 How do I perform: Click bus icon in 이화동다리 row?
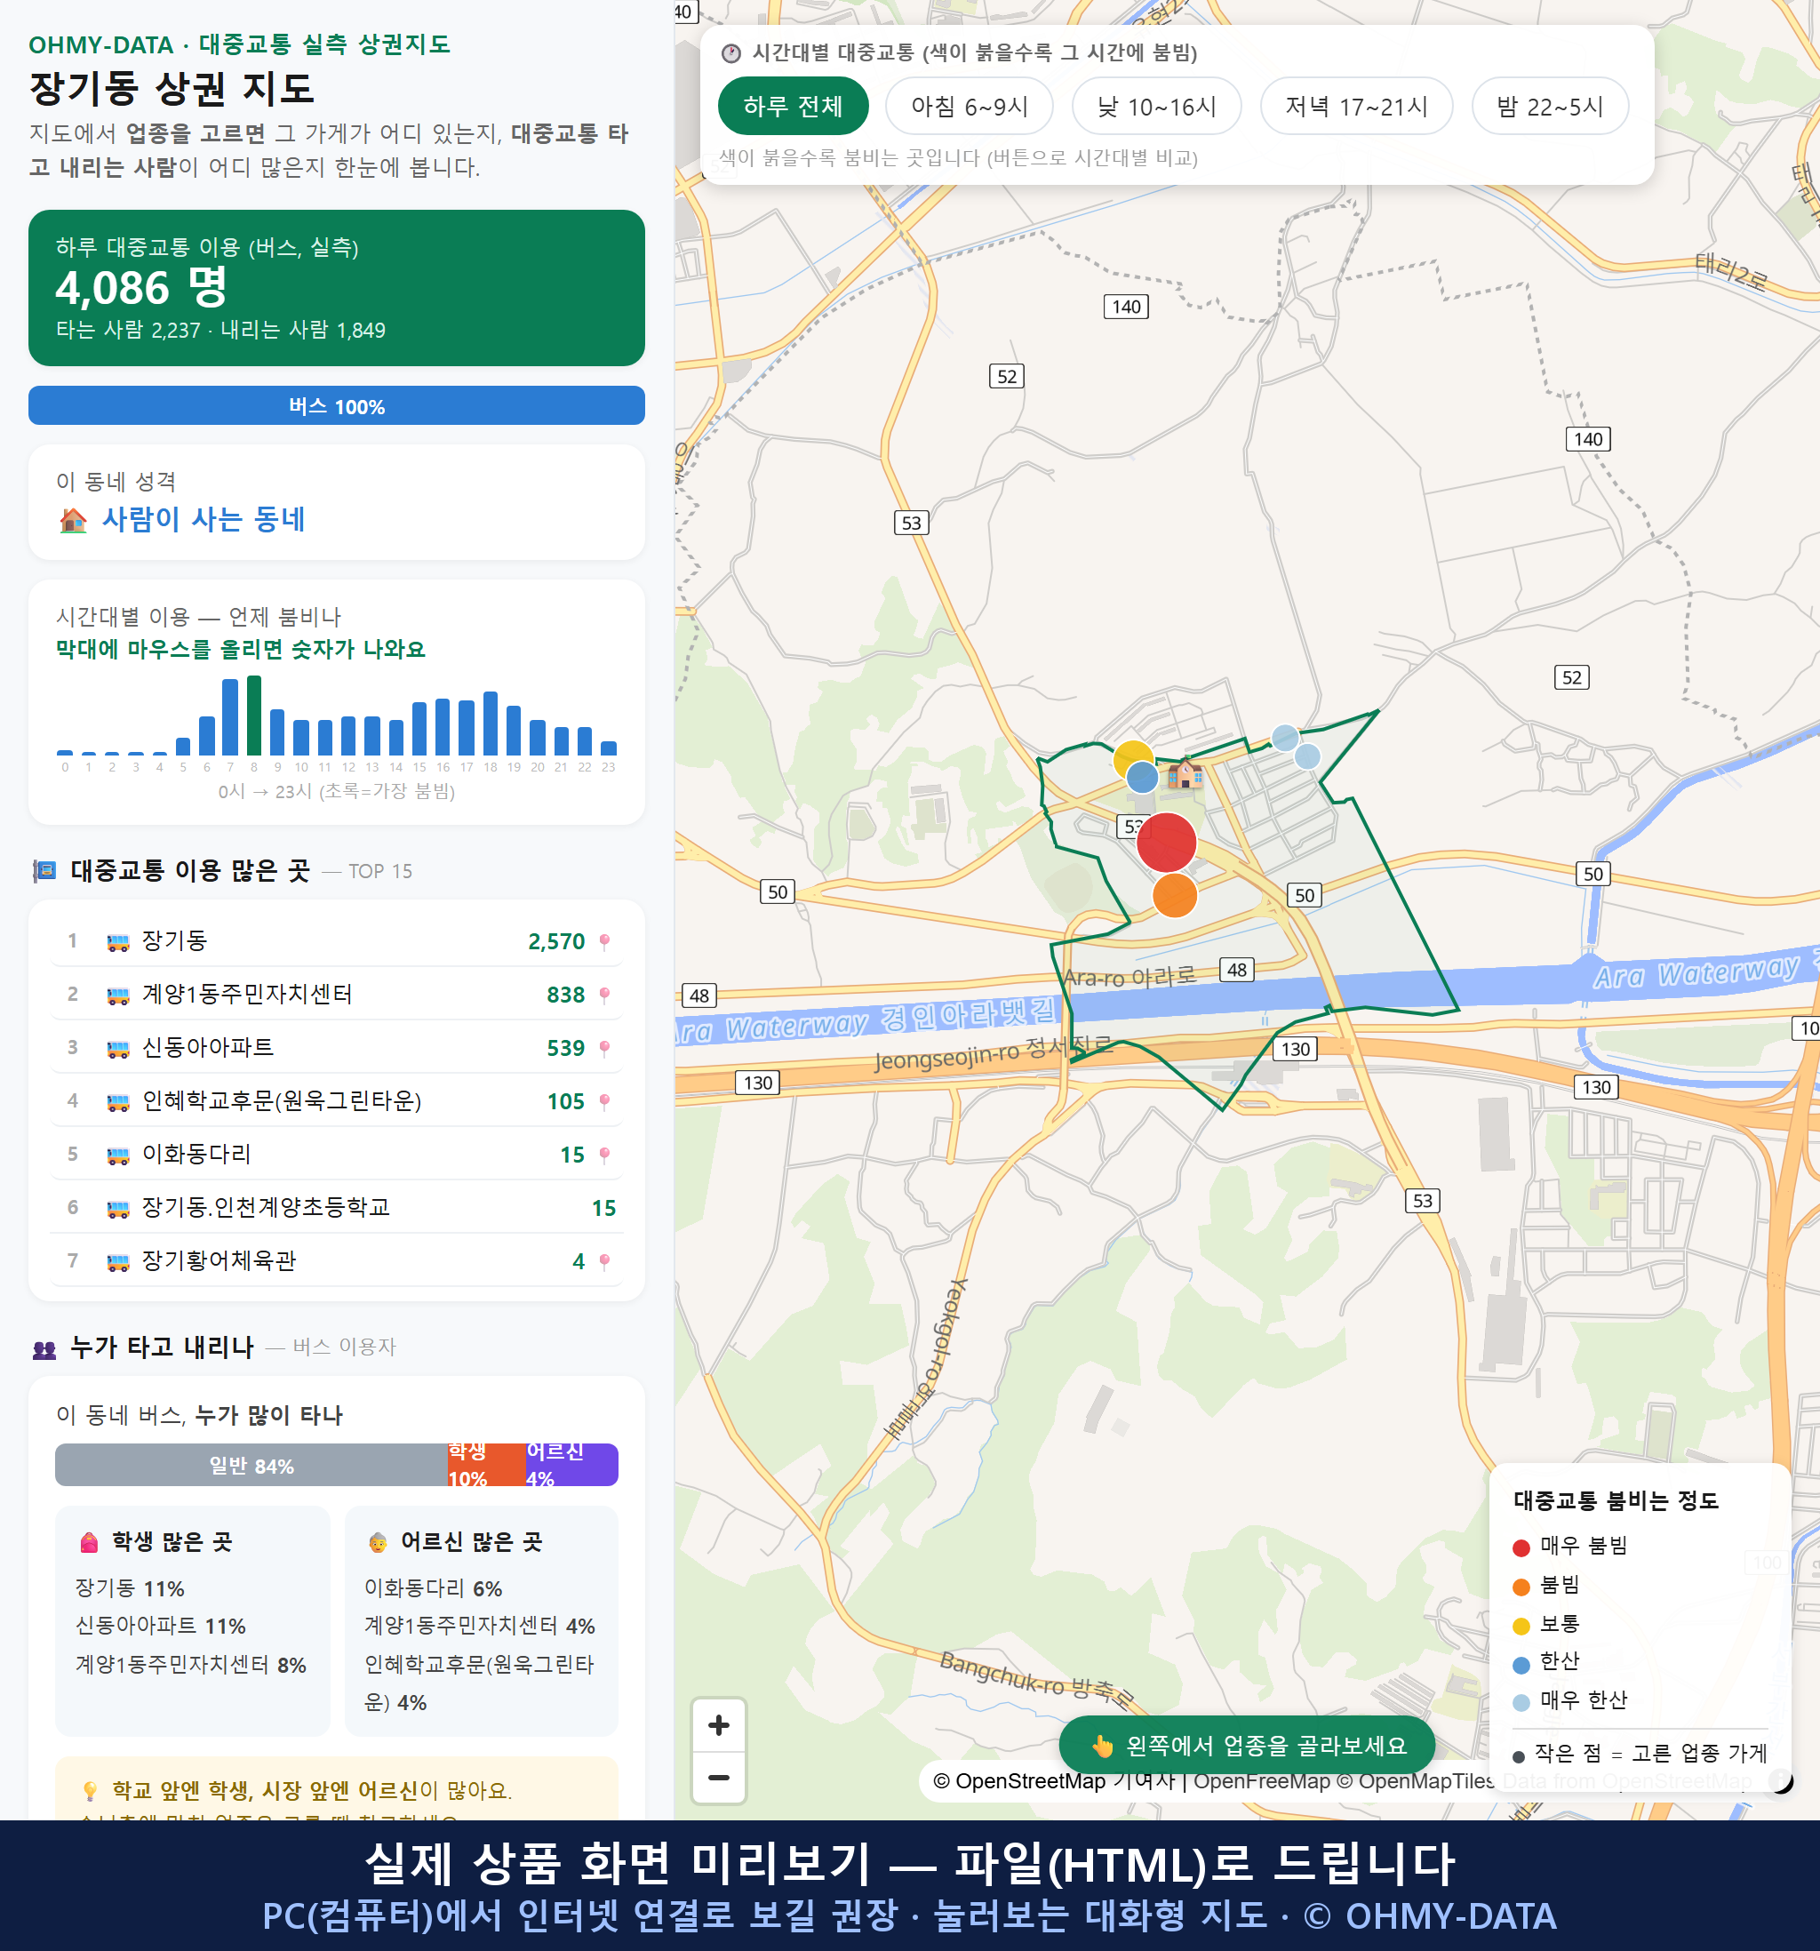(117, 1155)
